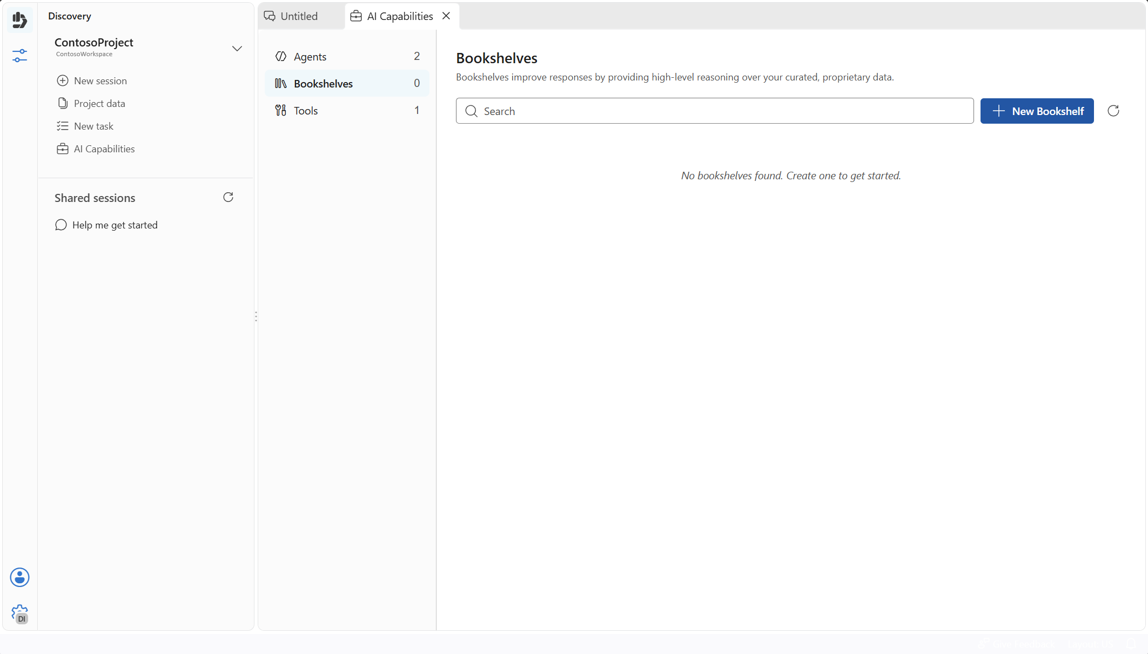Click the Search bookshelves input field
1148x654 pixels.
click(715, 111)
